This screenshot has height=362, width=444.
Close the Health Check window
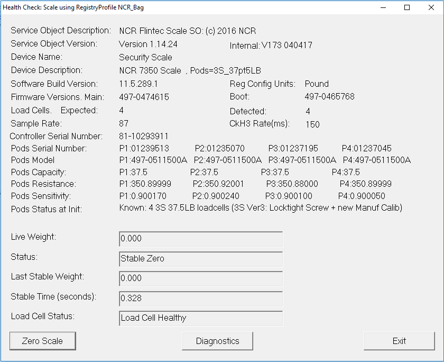point(431,7)
